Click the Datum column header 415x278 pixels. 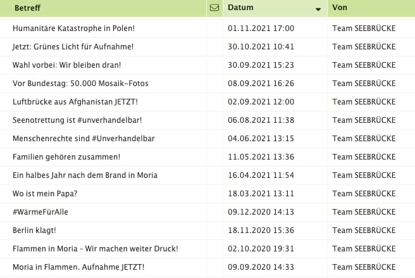pyautogui.click(x=240, y=8)
